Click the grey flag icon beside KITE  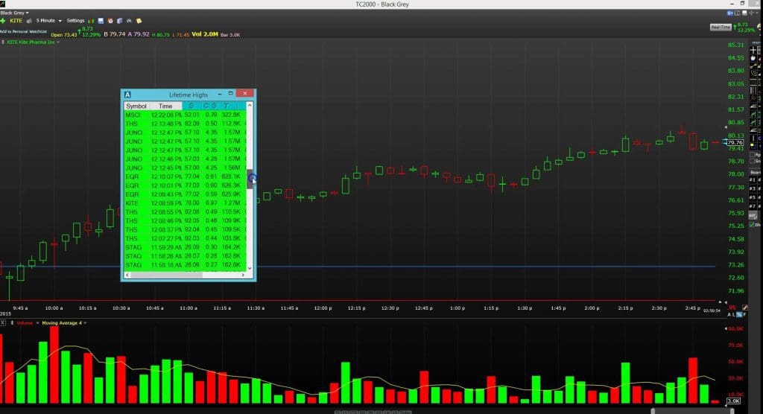click(29, 21)
